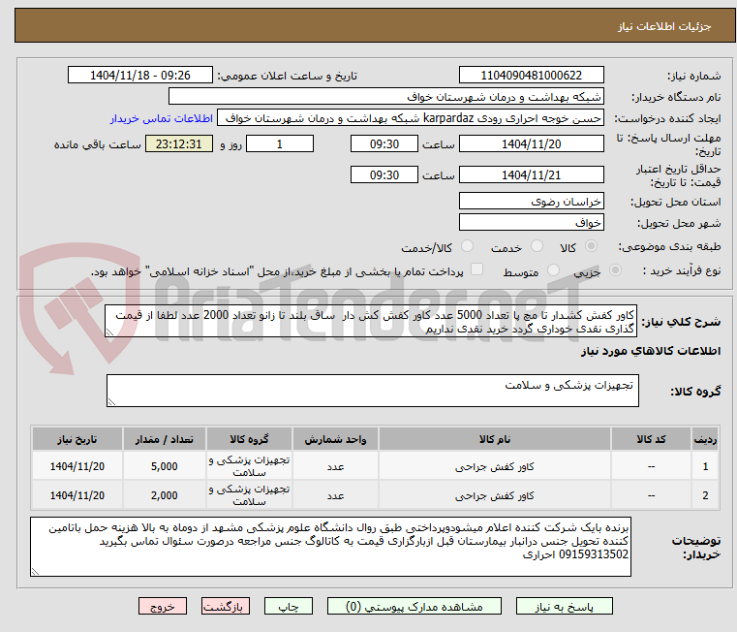Select the جزیی purchase type radio
737x632 pixels.
pyautogui.click(x=615, y=270)
